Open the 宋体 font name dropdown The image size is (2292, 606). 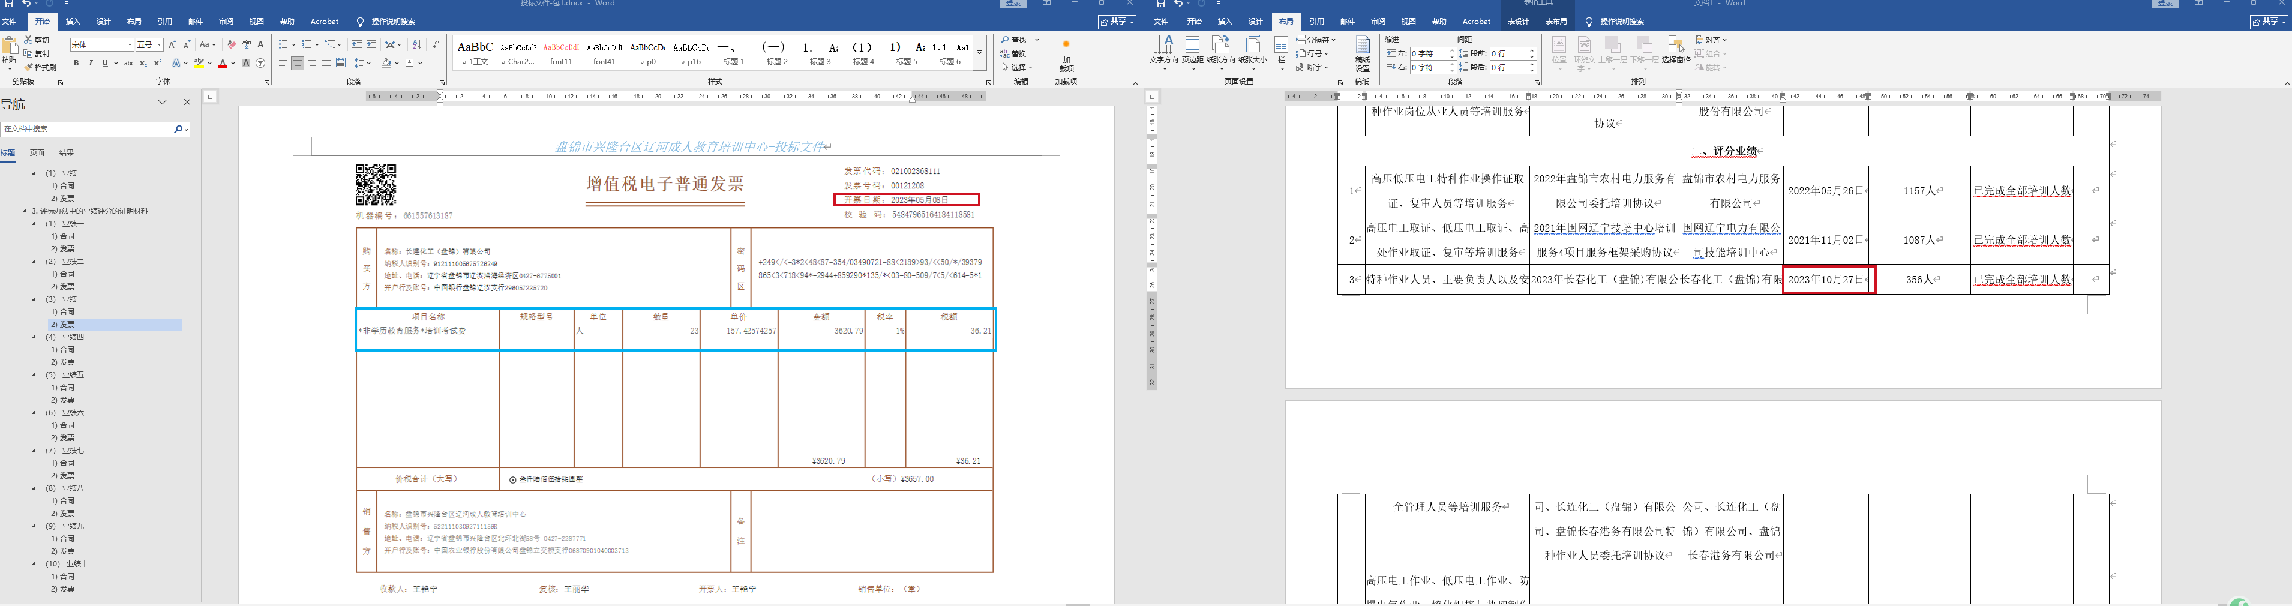(130, 44)
